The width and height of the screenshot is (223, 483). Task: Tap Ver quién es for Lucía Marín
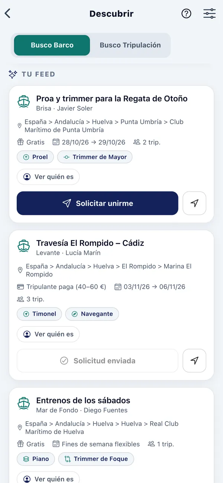(x=48, y=334)
